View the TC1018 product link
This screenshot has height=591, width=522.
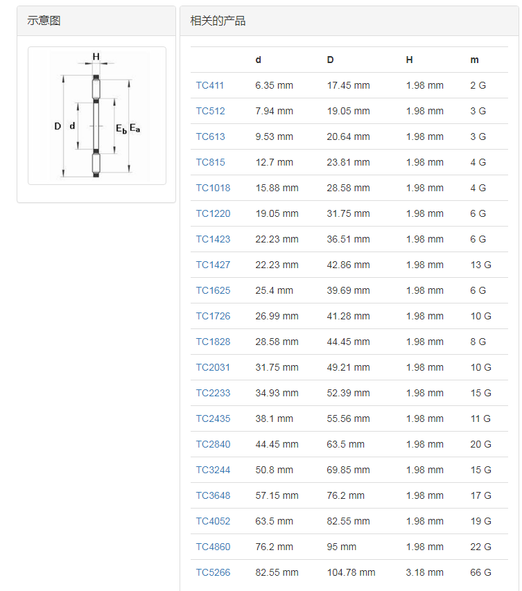click(211, 188)
